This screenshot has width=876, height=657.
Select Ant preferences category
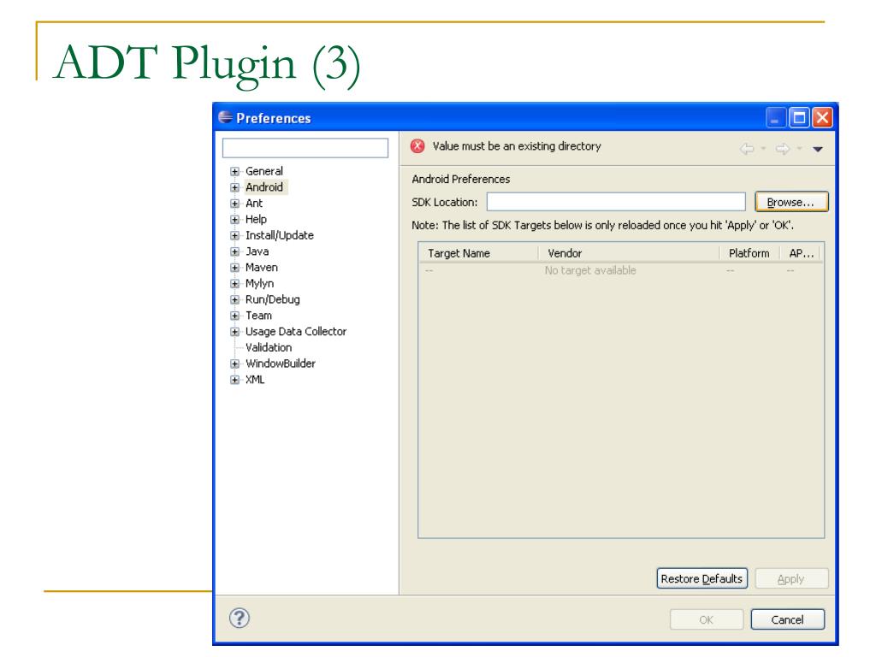pos(254,204)
